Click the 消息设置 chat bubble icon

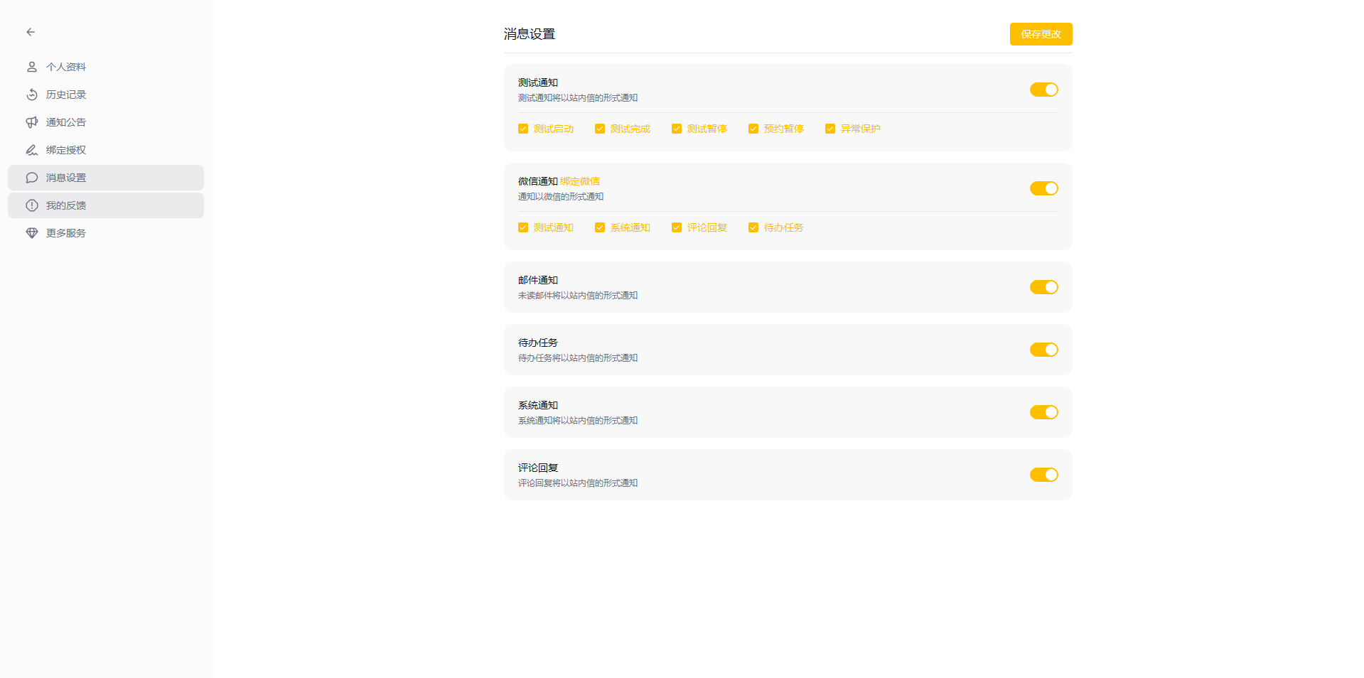32,178
